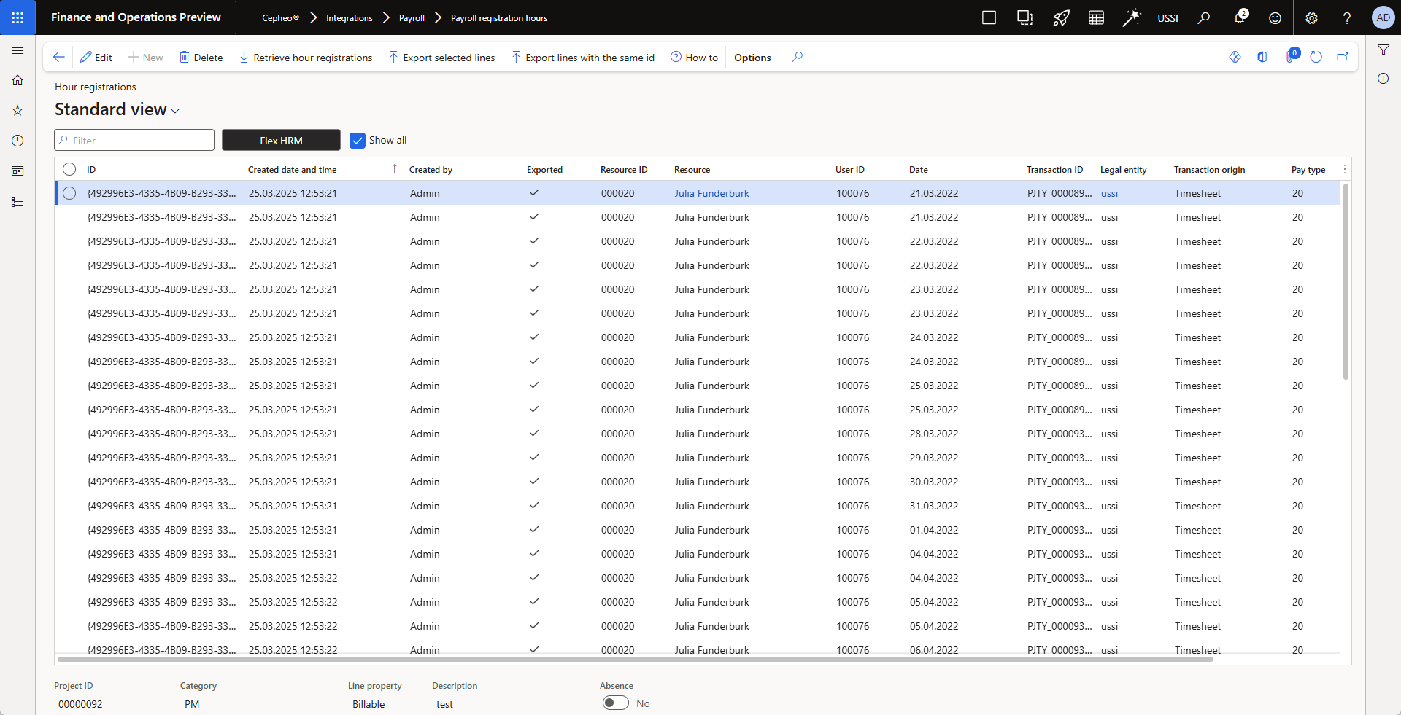Image resolution: width=1401 pixels, height=715 pixels.
Task: Open settings gear in top bar
Action: click(1311, 17)
